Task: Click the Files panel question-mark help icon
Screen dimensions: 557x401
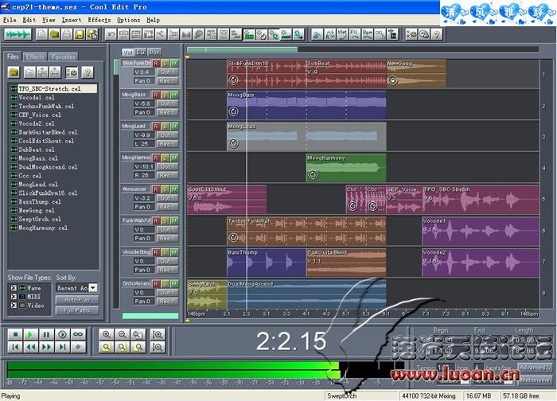Action: point(88,72)
